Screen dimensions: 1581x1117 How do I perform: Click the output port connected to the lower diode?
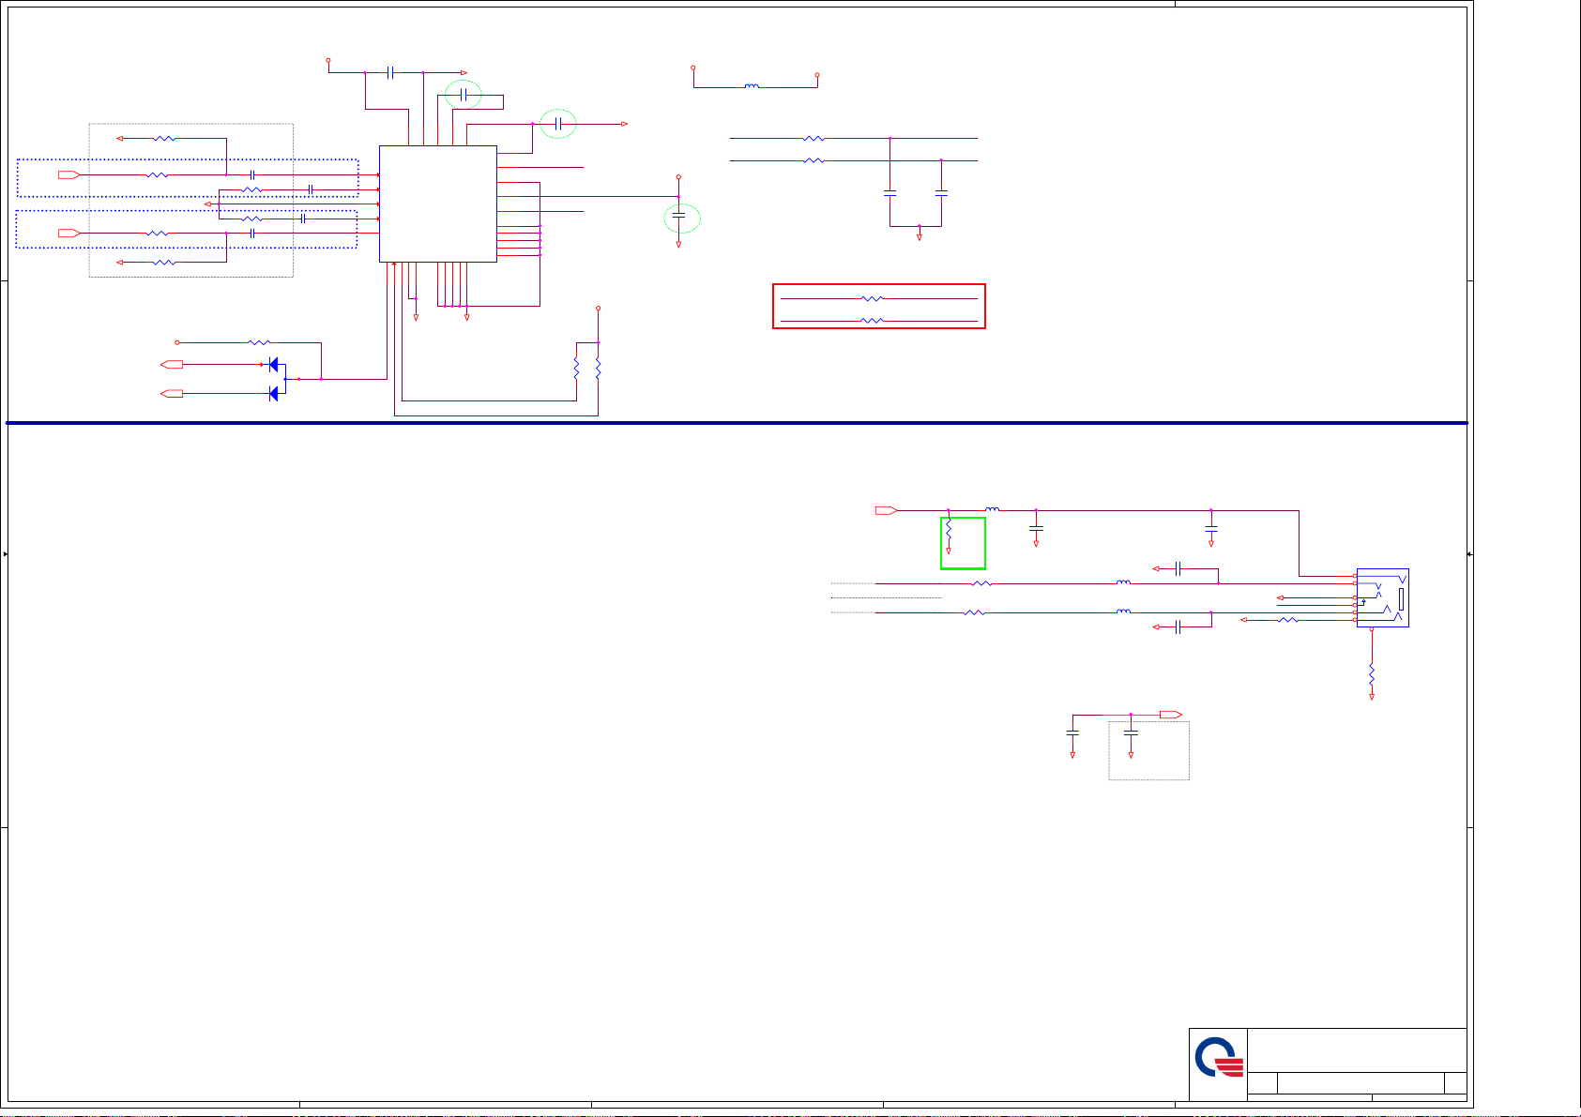[172, 394]
